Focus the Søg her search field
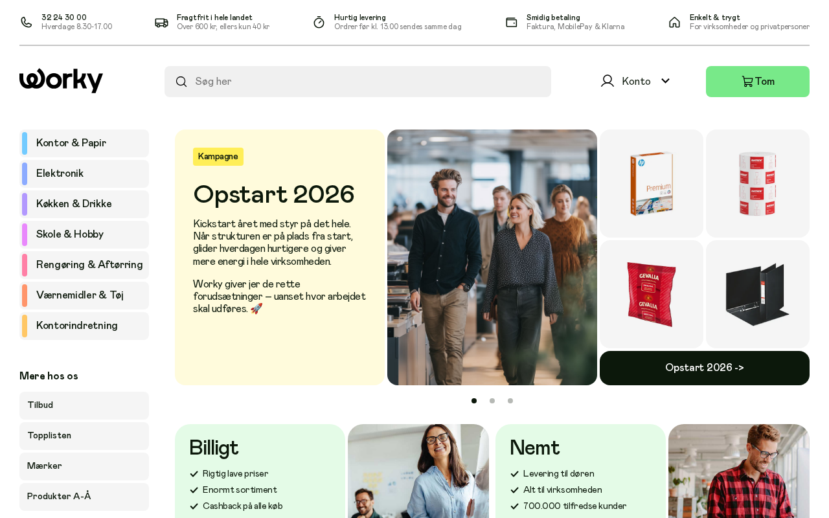Image resolution: width=829 pixels, height=518 pixels. click(358, 82)
